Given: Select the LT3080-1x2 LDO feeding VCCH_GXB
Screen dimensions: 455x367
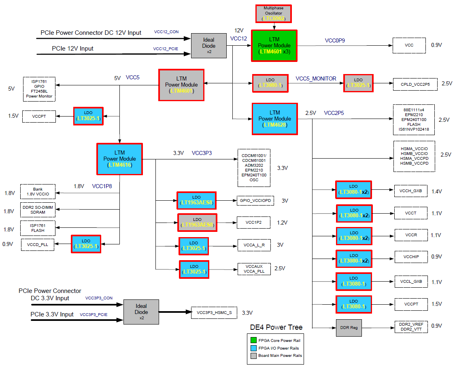Looking at the screenshot, I should [x=353, y=190].
